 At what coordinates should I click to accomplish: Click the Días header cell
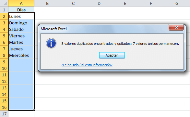pos(21,10)
